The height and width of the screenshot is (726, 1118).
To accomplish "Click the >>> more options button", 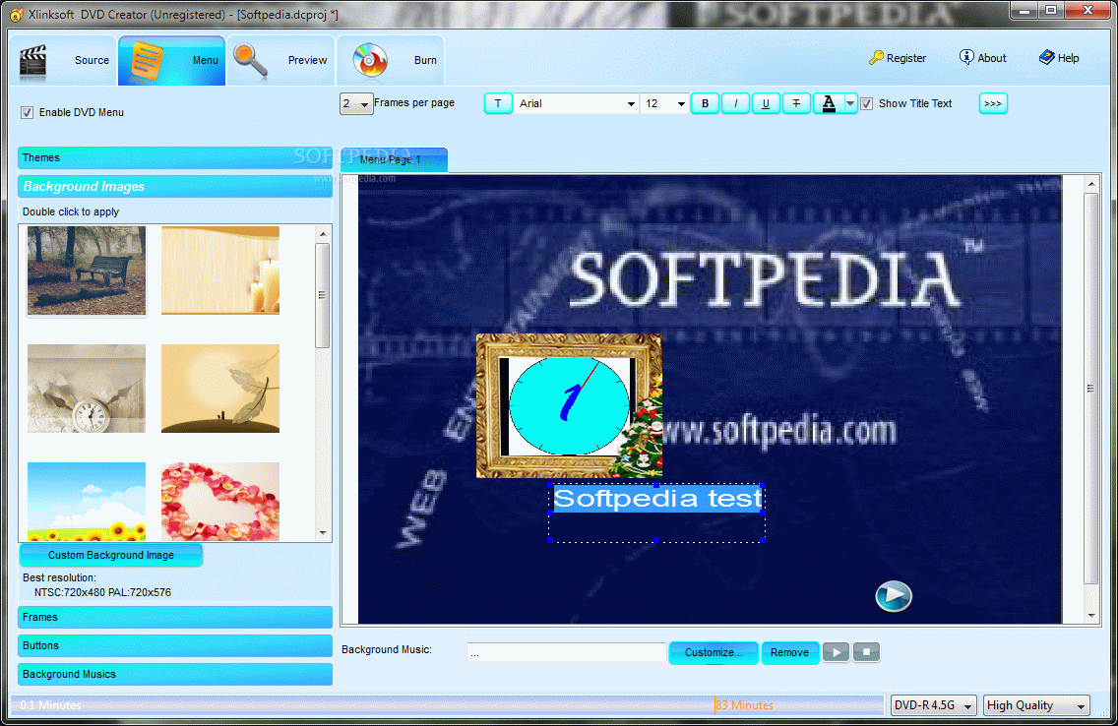I will [992, 103].
